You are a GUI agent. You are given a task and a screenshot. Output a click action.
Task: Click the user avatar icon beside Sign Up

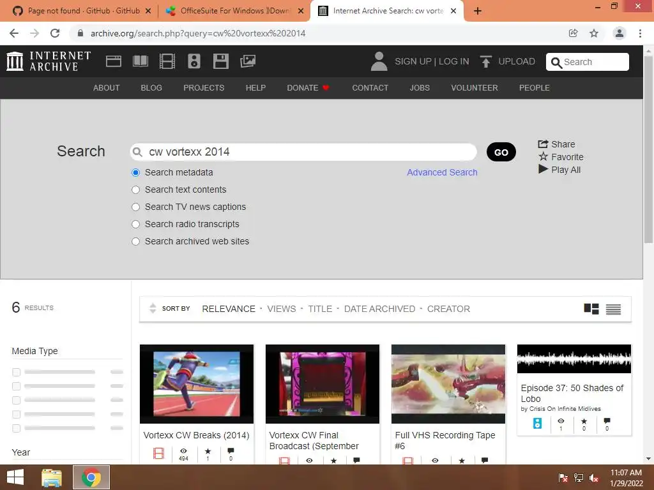point(379,61)
